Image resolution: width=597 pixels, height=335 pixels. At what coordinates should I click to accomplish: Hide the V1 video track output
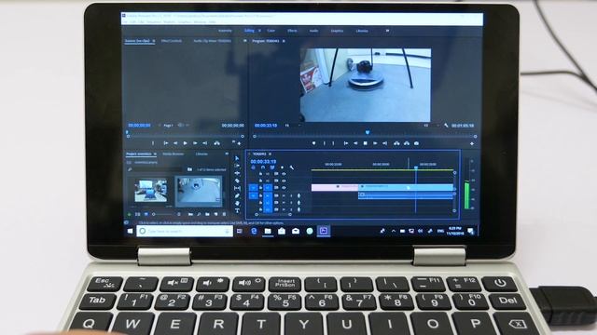[284, 188]
